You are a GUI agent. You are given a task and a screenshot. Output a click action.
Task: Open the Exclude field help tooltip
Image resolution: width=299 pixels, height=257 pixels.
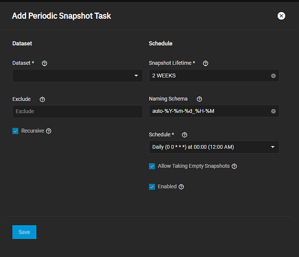pos(42,99)
